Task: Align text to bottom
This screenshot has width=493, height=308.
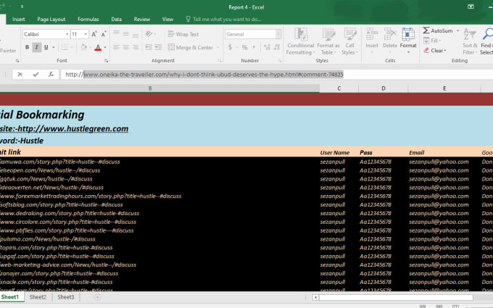Action: tap(135, 34)
